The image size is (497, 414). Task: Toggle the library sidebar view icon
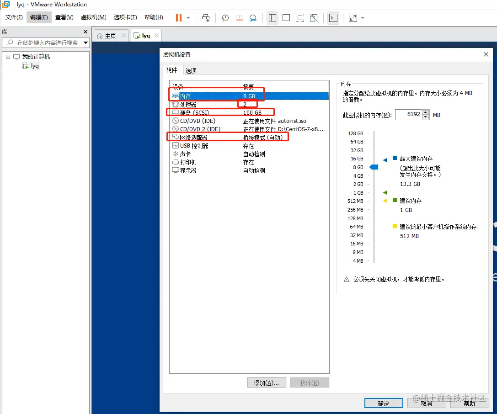point(272,18)
